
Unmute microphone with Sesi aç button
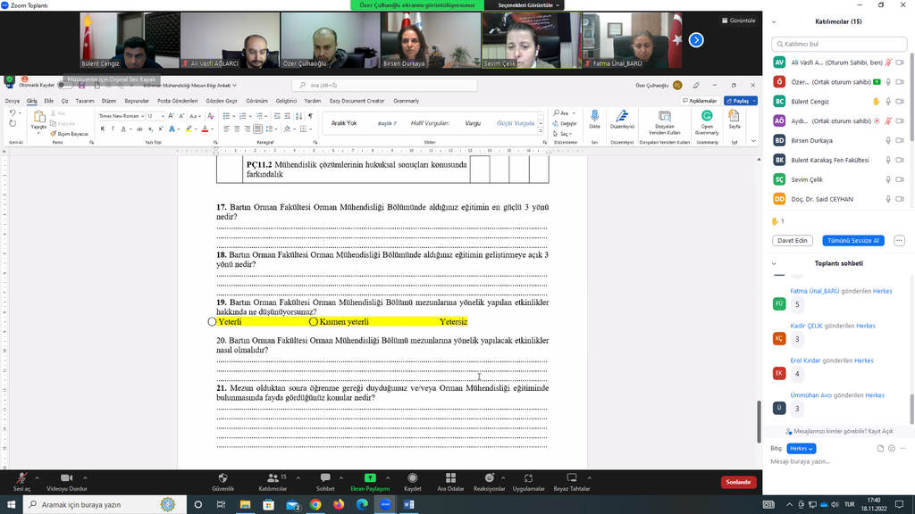point(20,479)
